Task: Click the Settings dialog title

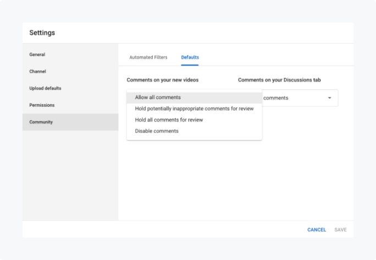Action: pos(42,33)
